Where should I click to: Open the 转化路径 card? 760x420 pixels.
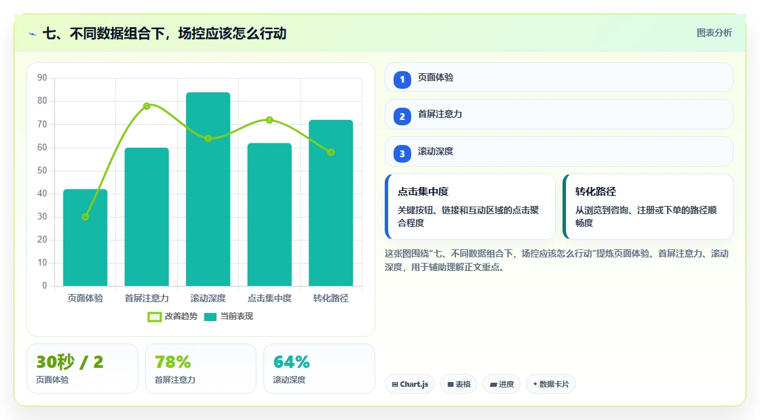coord(648,207)
